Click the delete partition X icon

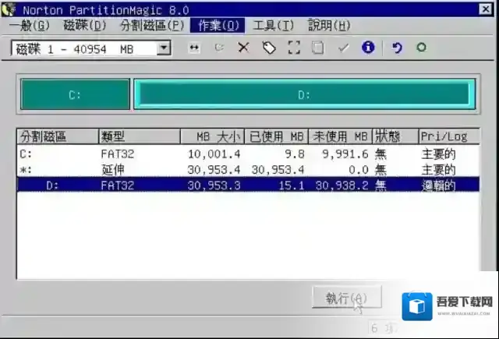pyautogui.click(x=243, y=48)
